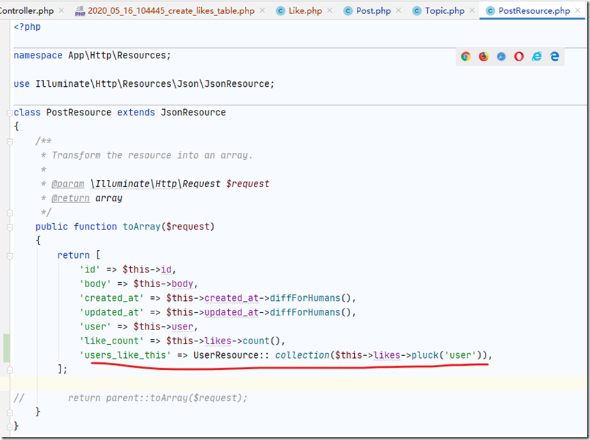Switch to Post.php tab
590x440 pixels.
[373, 11]
